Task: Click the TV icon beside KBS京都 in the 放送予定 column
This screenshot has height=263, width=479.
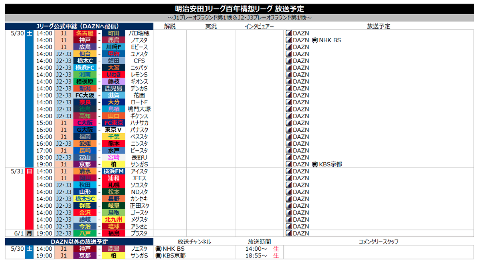Action: point(315,164)
